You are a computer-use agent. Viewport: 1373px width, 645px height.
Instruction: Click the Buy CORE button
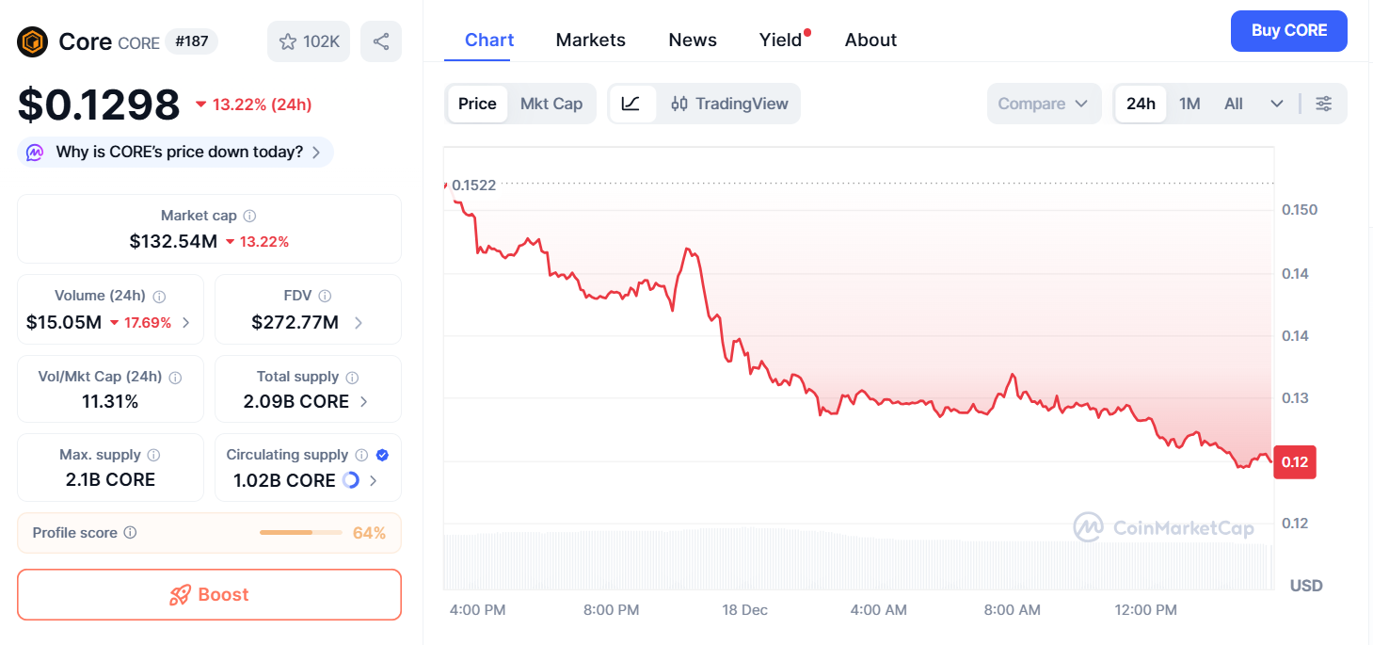coord(1288,30)
